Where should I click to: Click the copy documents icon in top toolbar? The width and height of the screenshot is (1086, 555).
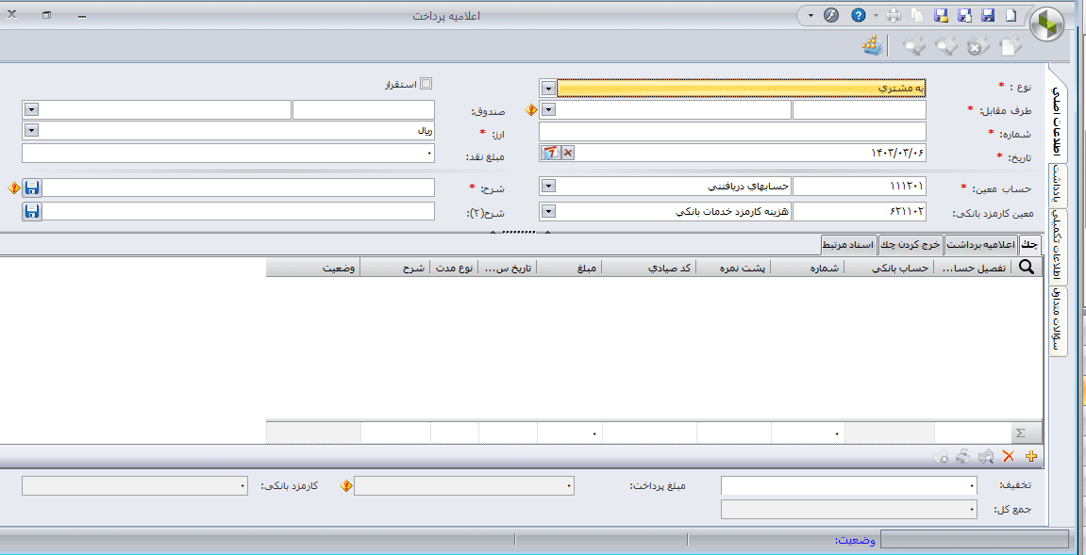[918, 15]
